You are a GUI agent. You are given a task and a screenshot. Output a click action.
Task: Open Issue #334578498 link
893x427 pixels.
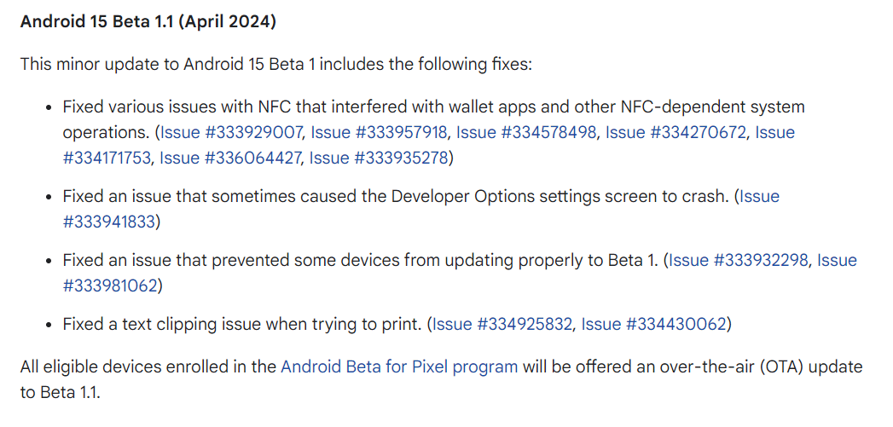tap(526, 133)
